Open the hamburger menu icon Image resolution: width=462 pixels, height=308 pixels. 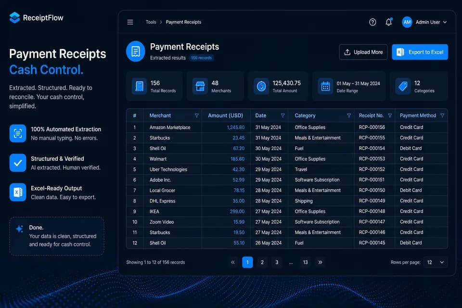point(130,22)
